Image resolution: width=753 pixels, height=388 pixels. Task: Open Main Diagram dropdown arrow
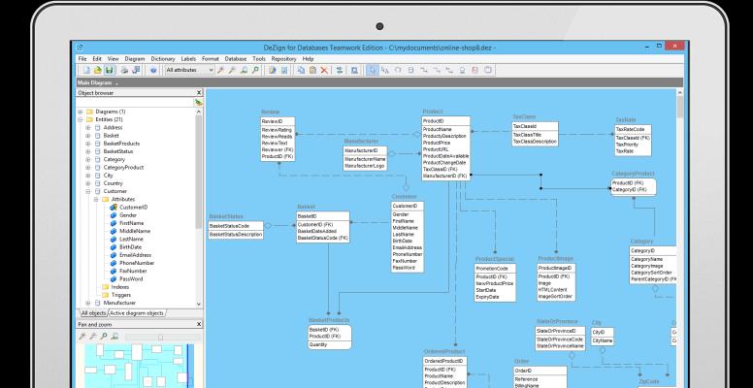click(116, 83)
